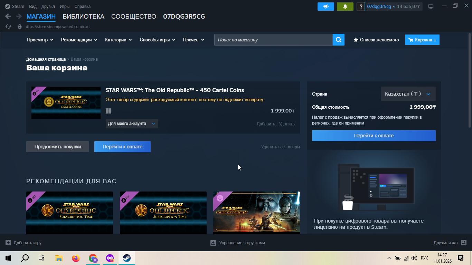Image resolution: width=472 pixels, height=265 pixels.
Task: Go back with the left arrow
Action: click(x=8, y=16)
